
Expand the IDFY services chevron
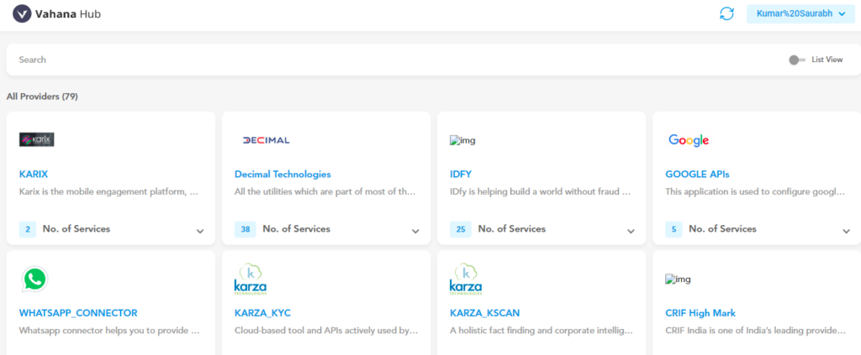[631, 231]
